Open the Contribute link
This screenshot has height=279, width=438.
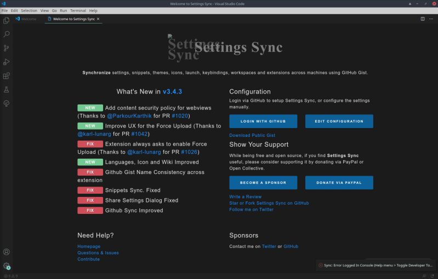(x=89, y=259)
